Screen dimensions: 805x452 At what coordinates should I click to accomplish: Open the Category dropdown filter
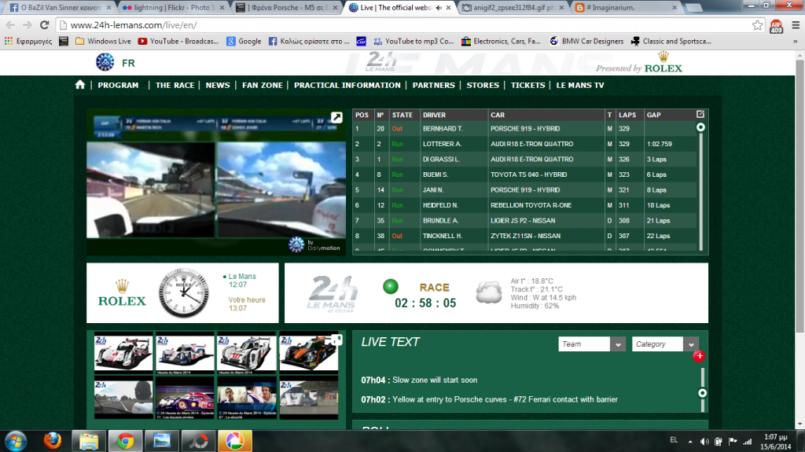coord(665,344)
